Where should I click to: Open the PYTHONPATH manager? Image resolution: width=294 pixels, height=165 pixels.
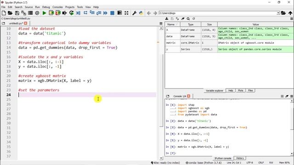[141, 13]
